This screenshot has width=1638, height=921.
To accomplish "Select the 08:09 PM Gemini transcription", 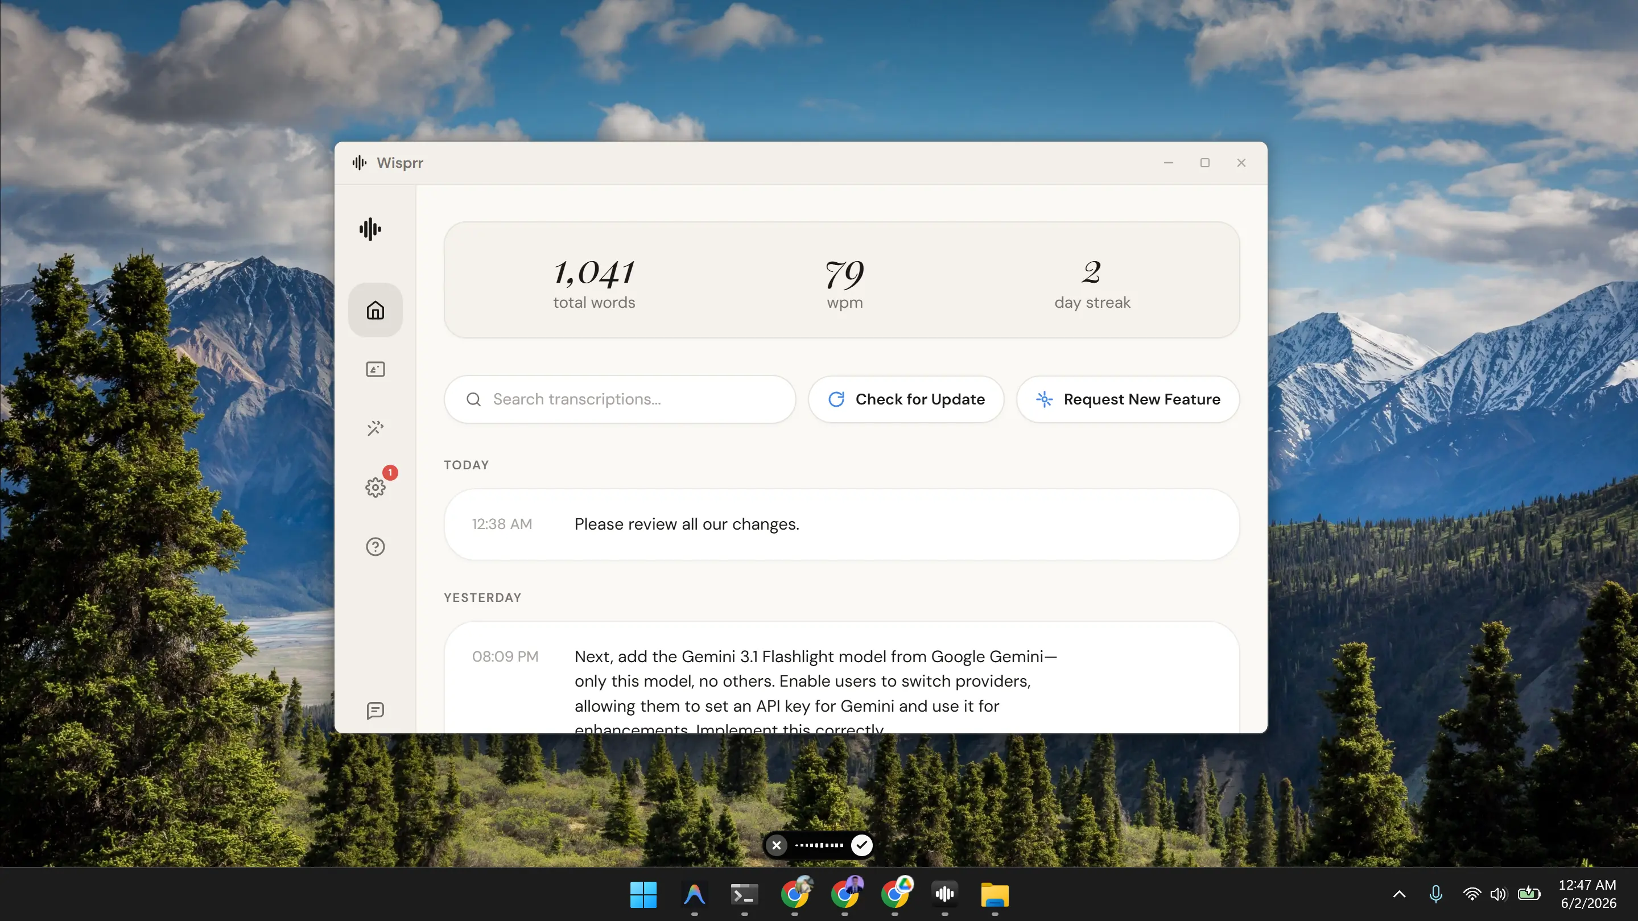I will point(842,678).
